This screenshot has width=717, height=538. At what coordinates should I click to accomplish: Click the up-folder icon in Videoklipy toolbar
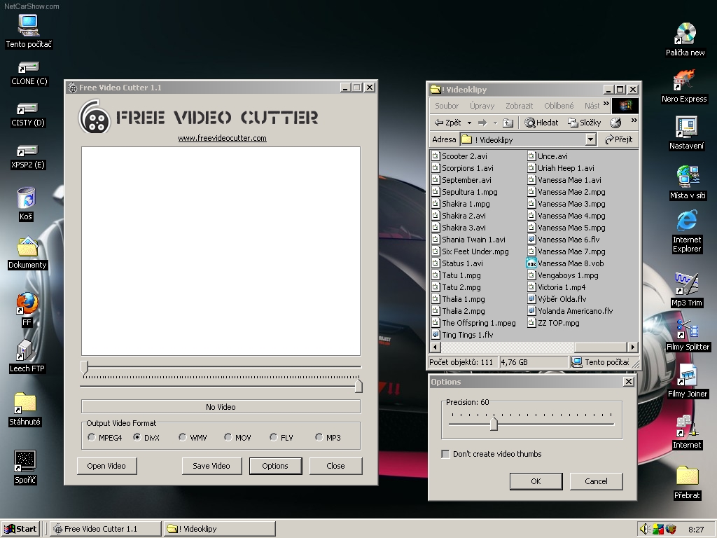click(x=508, y=123)
